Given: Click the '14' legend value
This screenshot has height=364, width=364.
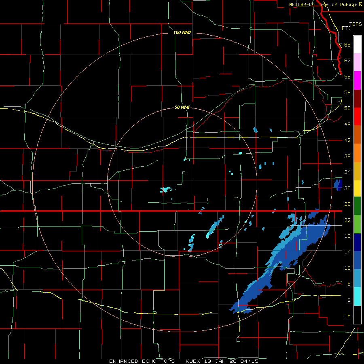Looking at the screenshot, I should pyautogui.click(x=347, y=252).
